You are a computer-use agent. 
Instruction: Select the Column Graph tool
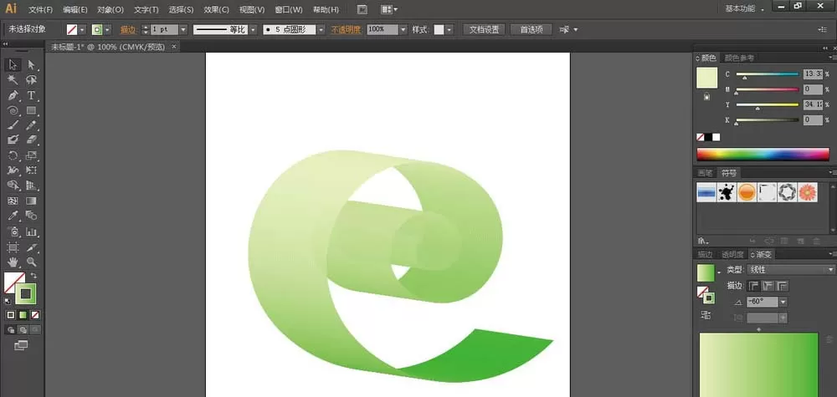click(32, 232)
